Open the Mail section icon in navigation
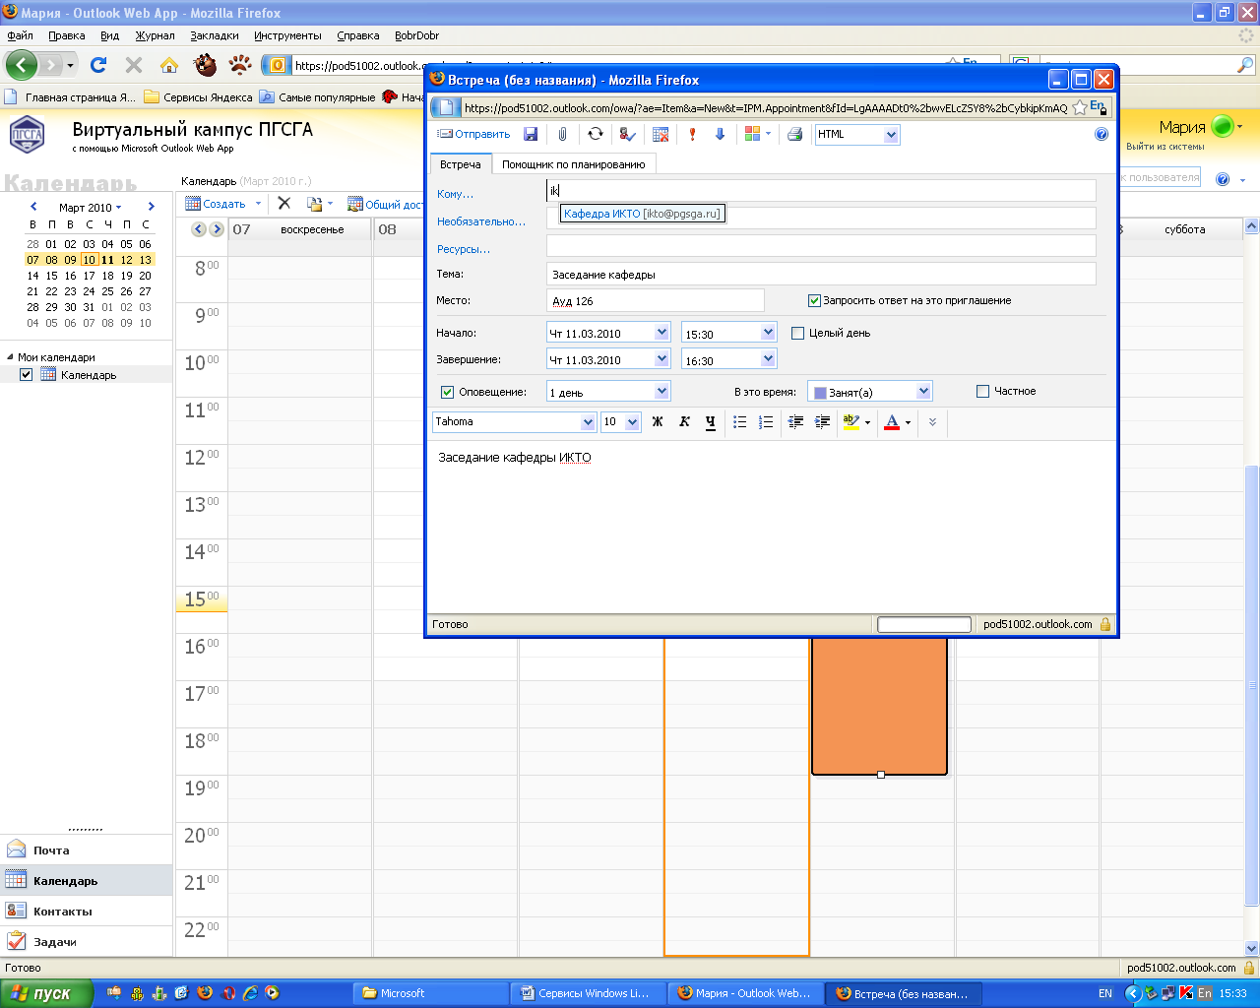Viewport: 1260px width, 1008px height. 16,850
